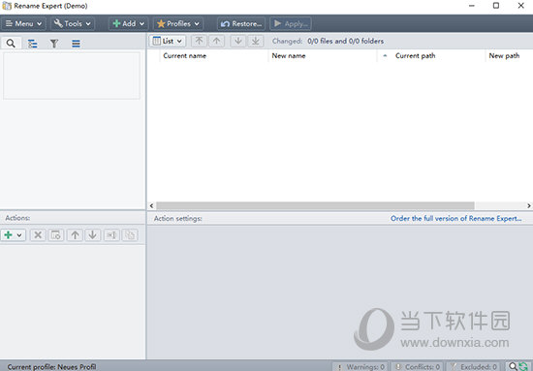Viewport: 533px width, 371px height.
Task: Open the List view dropdown
Action: (168, 41)
